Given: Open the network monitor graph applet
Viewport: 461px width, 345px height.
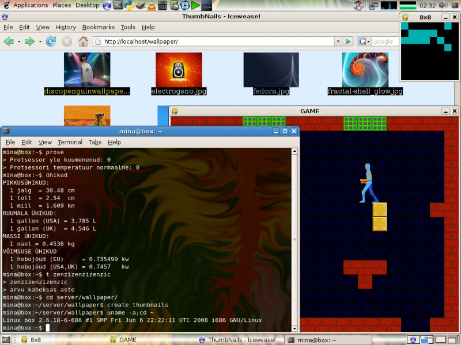Looking at the screenshot, I should pyautogui.click(x=388, y=5).
